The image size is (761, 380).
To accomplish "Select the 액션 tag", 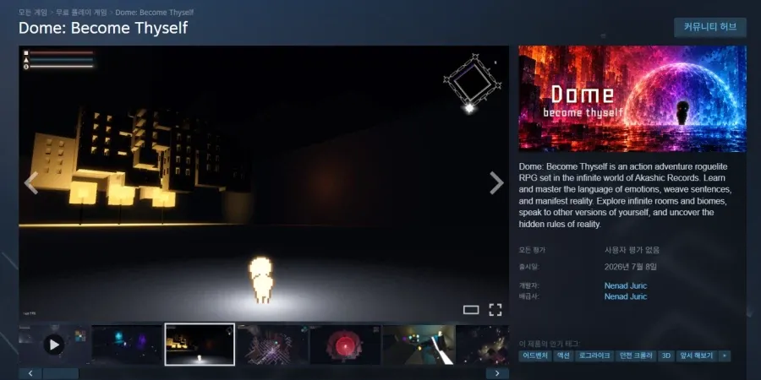I will tap(563, 356).
